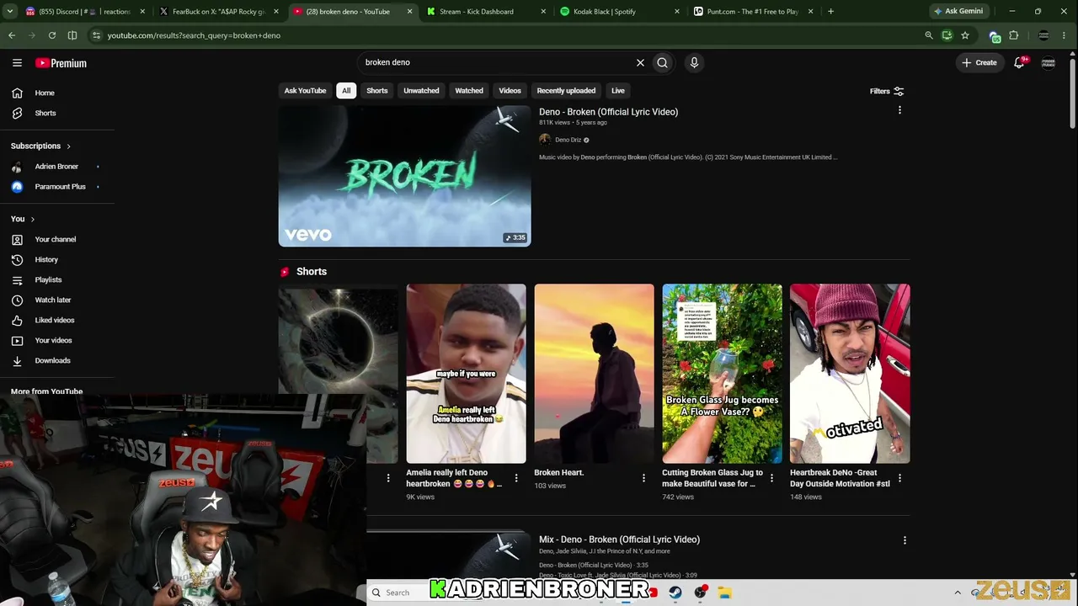Bookmark this page with star icon

pyautogui.click(x=965, y=35)
